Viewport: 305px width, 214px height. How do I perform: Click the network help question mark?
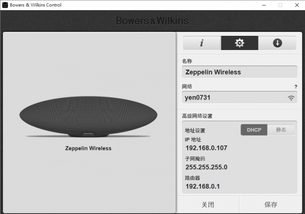point(296,87)
